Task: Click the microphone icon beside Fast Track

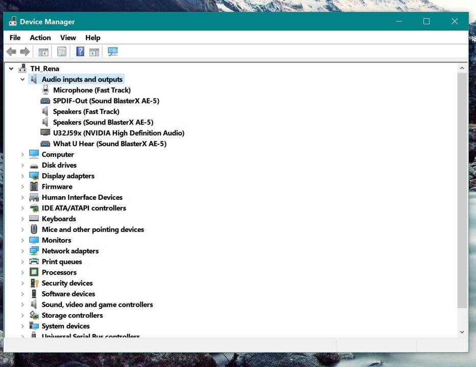Action: [x=45, y=90]
